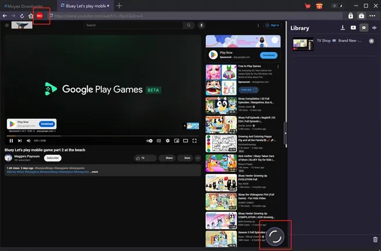Switch Library to the recordings tab icon
The image size is (381, 251).
pos(364,28)
